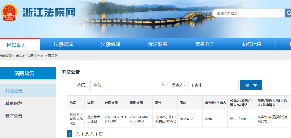Screen dimensions: 291x138
Task: Click the 被告/被告人/被上诉人/被申请人 header
Action: click(272, 103)
